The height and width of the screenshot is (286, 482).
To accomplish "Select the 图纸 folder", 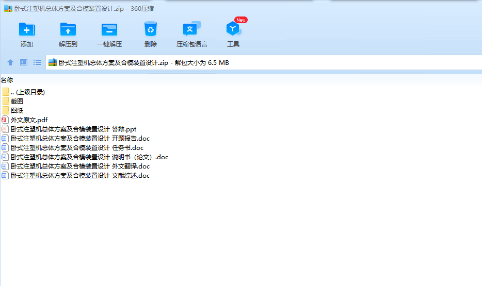I will pyautogui.click(x=12, y=110).
